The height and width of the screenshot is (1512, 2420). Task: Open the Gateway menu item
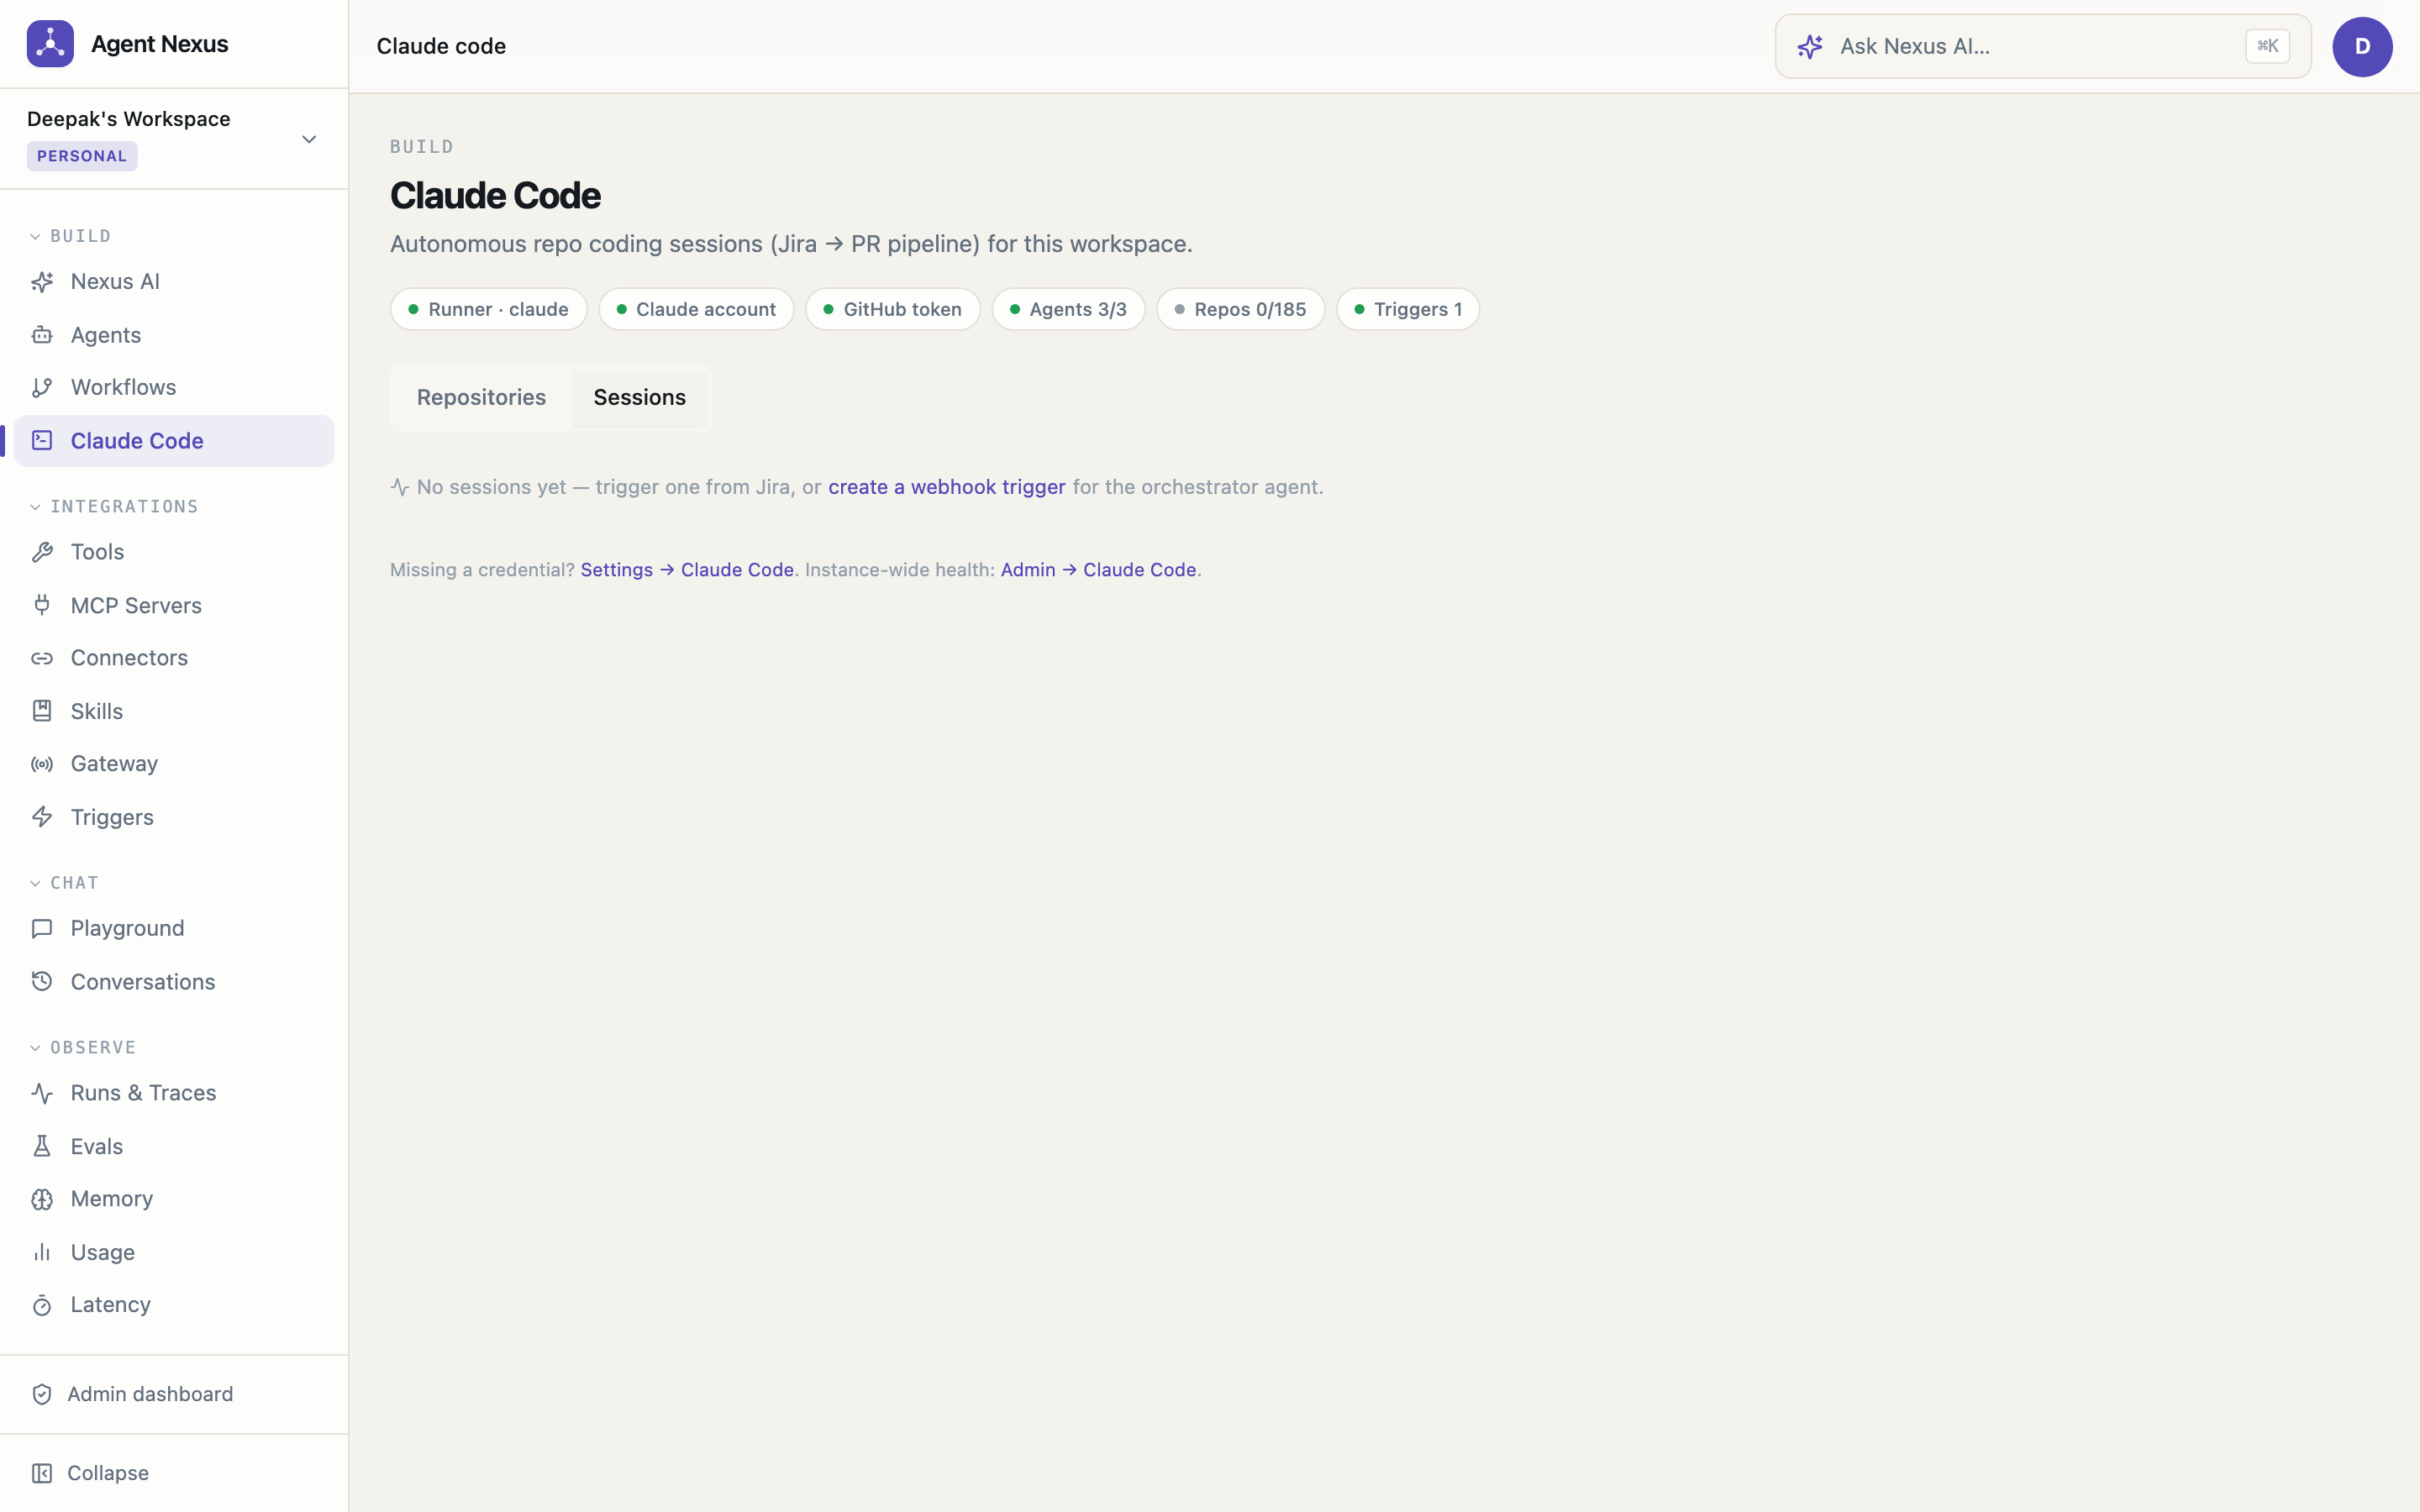click(173, 764)
